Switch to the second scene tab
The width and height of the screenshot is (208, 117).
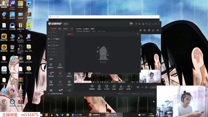point(60,29)
